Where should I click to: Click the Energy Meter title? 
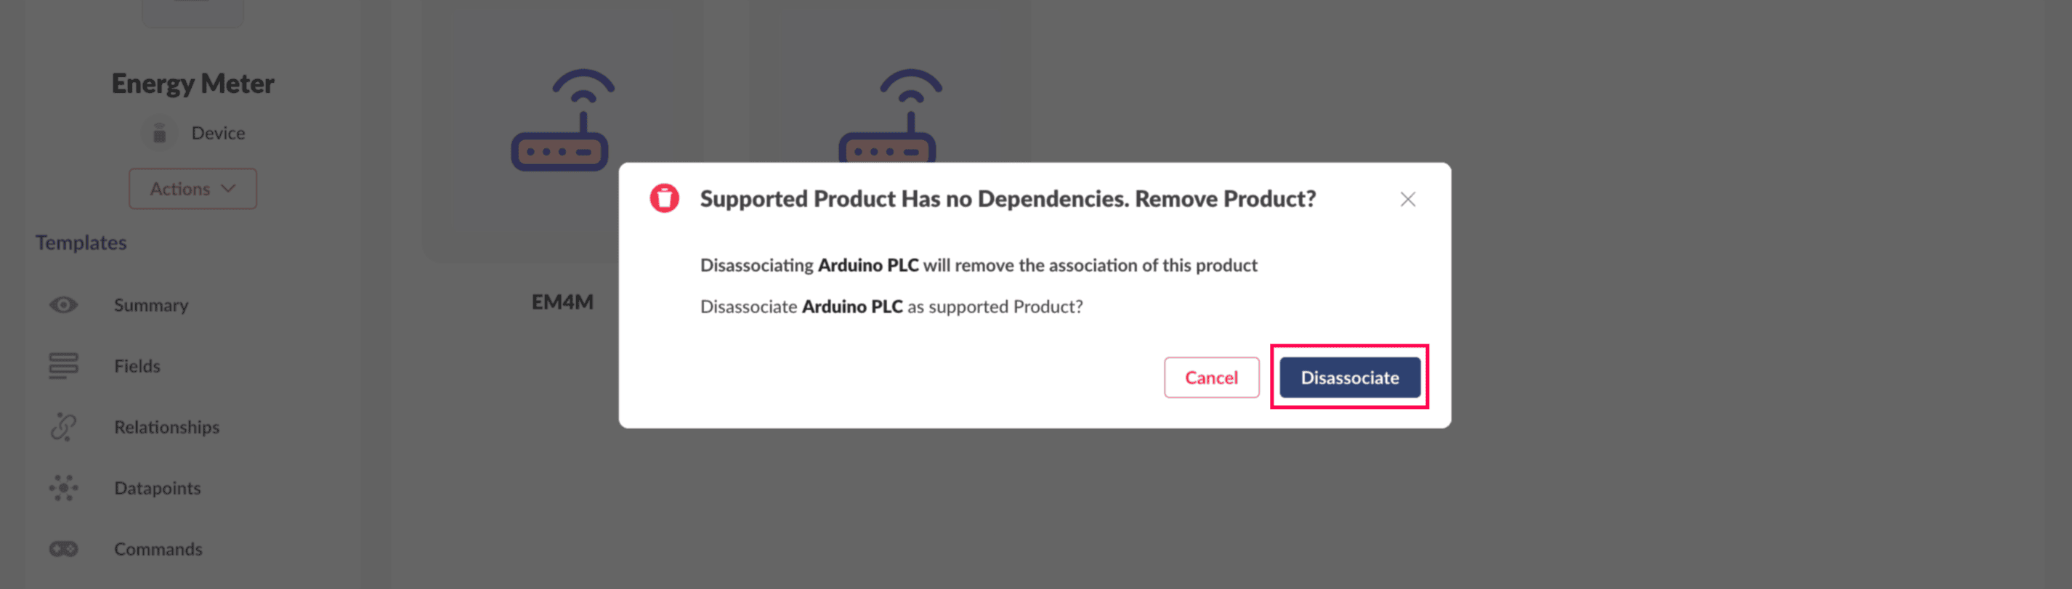pos(193,84)
